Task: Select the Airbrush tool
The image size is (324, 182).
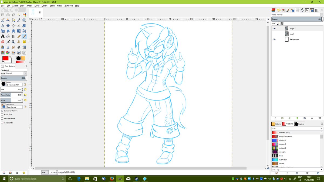Action: [x=8, y=42]
